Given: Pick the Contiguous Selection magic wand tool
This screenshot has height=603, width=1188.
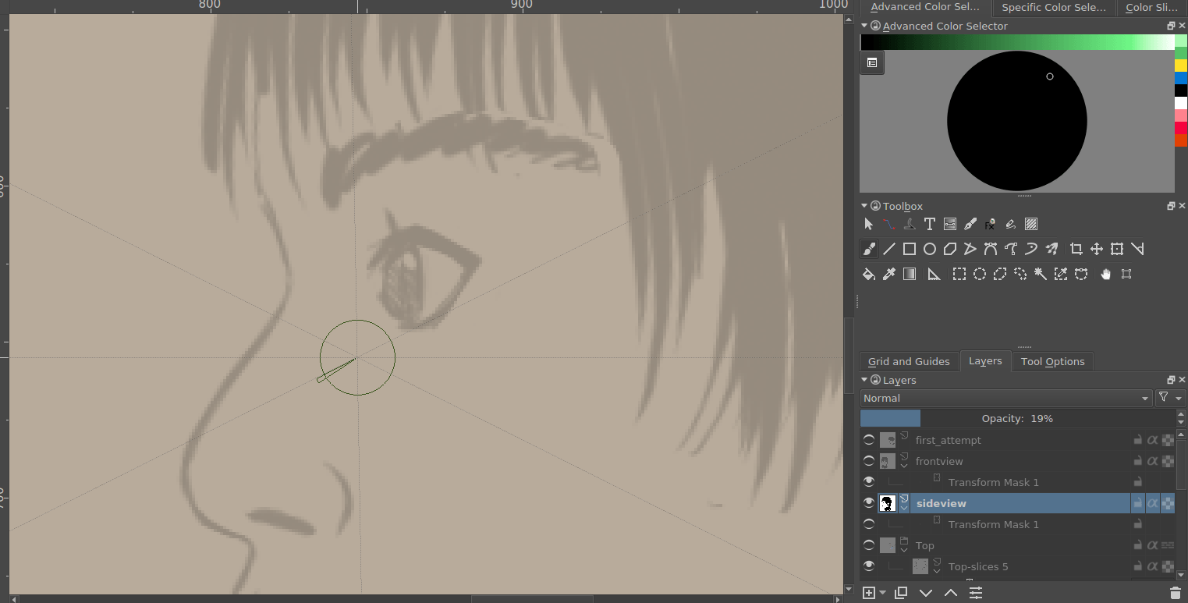Looking at the screenshot, I should pos(1040,274).
